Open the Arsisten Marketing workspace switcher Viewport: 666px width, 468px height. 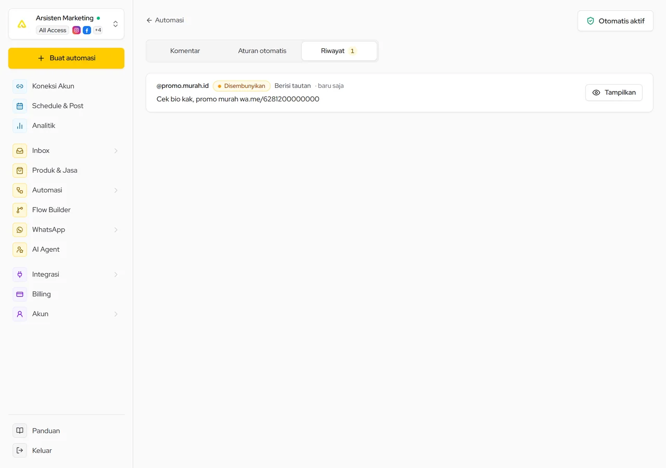66,24
